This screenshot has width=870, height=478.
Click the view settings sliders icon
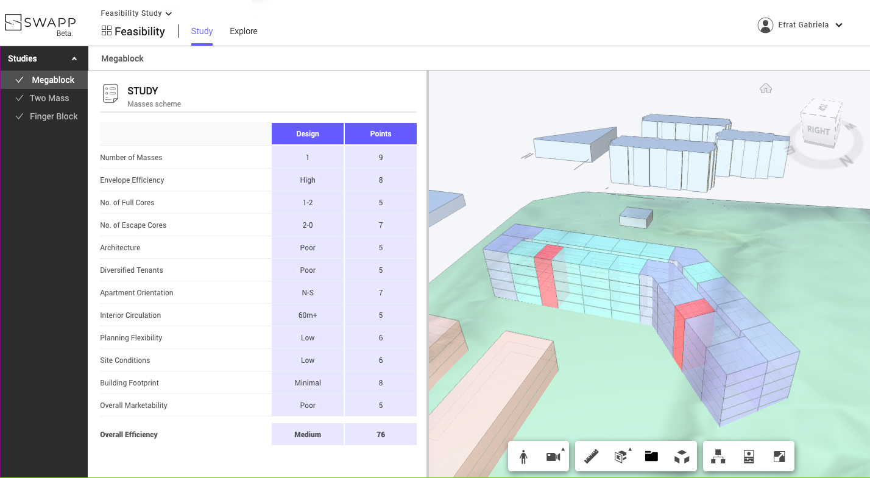(x=749, y=457)
